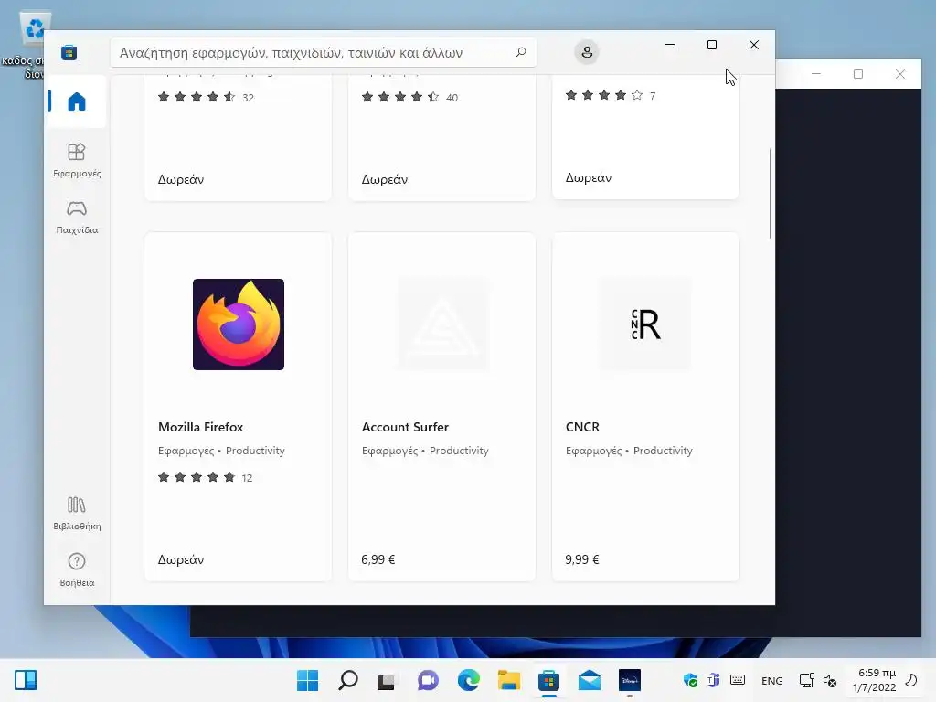Maximize the background dark window
The height and width of the screenshot is (702, 936).
(858, 74)
